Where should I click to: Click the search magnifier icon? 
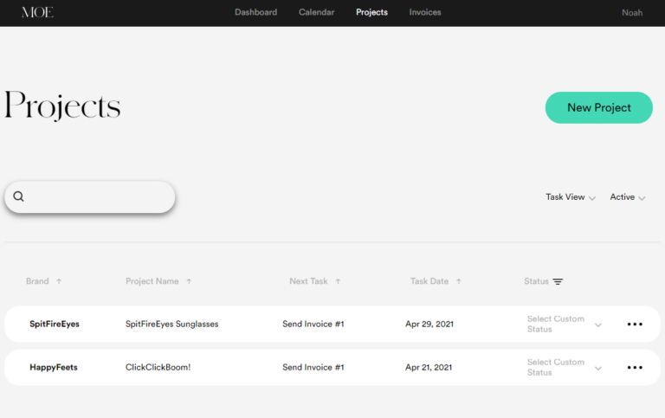pyautogui.click(x=18, y=196)
